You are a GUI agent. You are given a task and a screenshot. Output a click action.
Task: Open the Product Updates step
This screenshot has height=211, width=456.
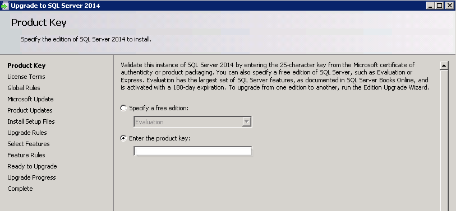(30, 110)
